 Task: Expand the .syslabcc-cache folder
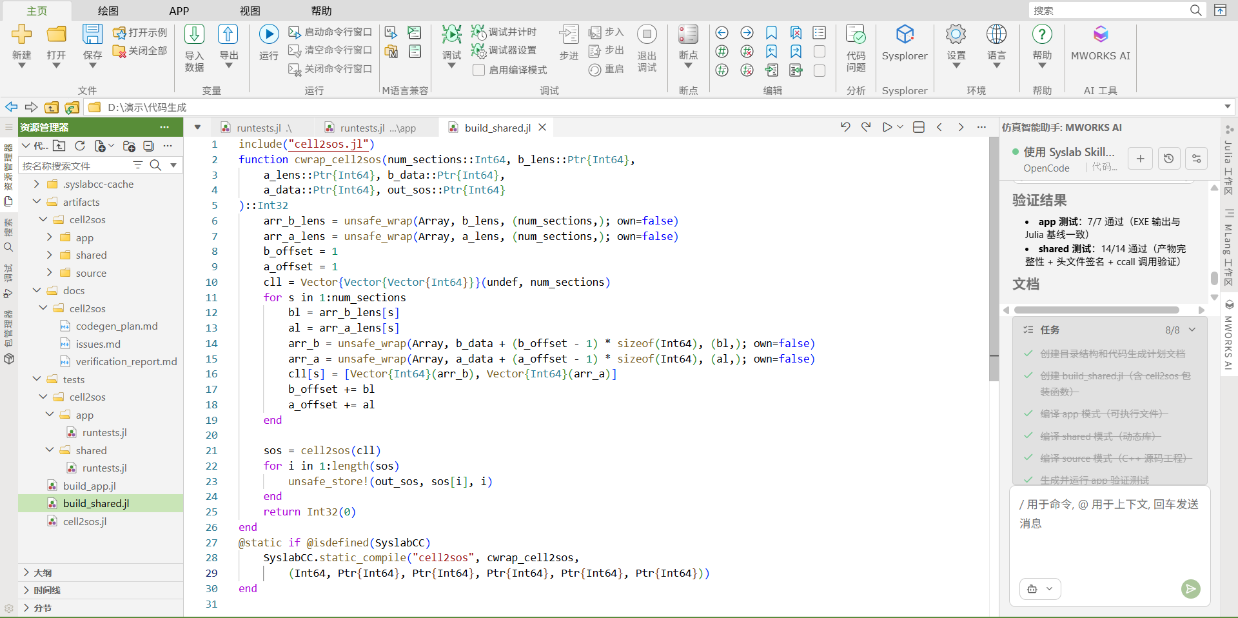(x=37, y=184)
